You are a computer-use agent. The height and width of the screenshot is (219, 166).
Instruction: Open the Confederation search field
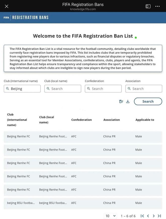coord(103,88)
